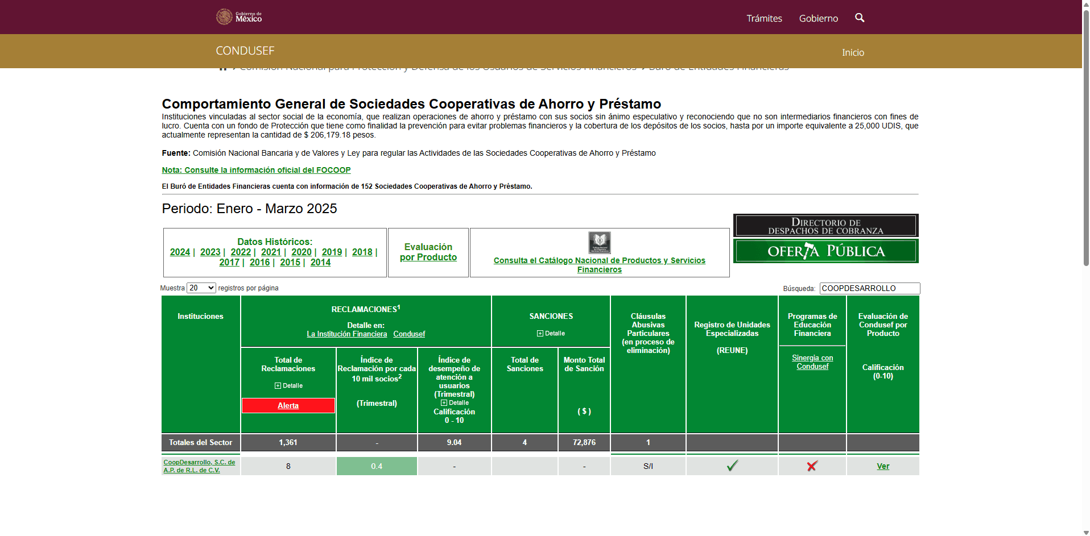Click the home icon in breadcrumb
Viewport: 1090px width, 536px height.
coord(223,68)
